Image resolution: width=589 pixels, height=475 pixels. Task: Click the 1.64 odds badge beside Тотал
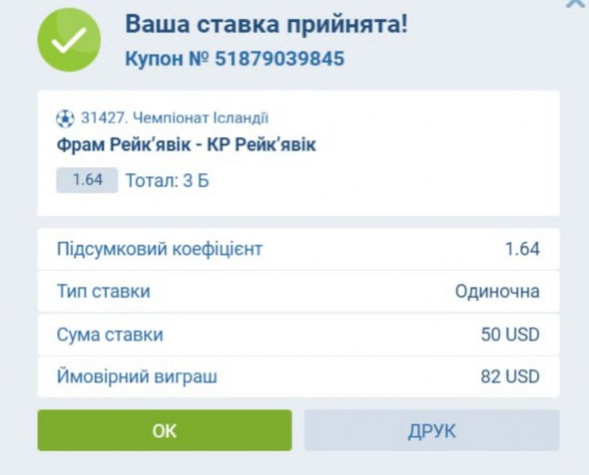tap(87, 180)
